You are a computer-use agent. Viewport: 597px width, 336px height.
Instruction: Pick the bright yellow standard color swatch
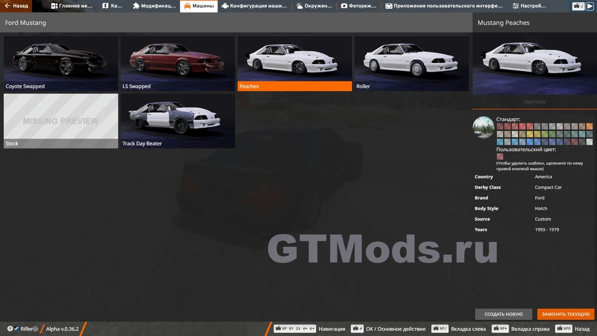(x=530, y=134)
